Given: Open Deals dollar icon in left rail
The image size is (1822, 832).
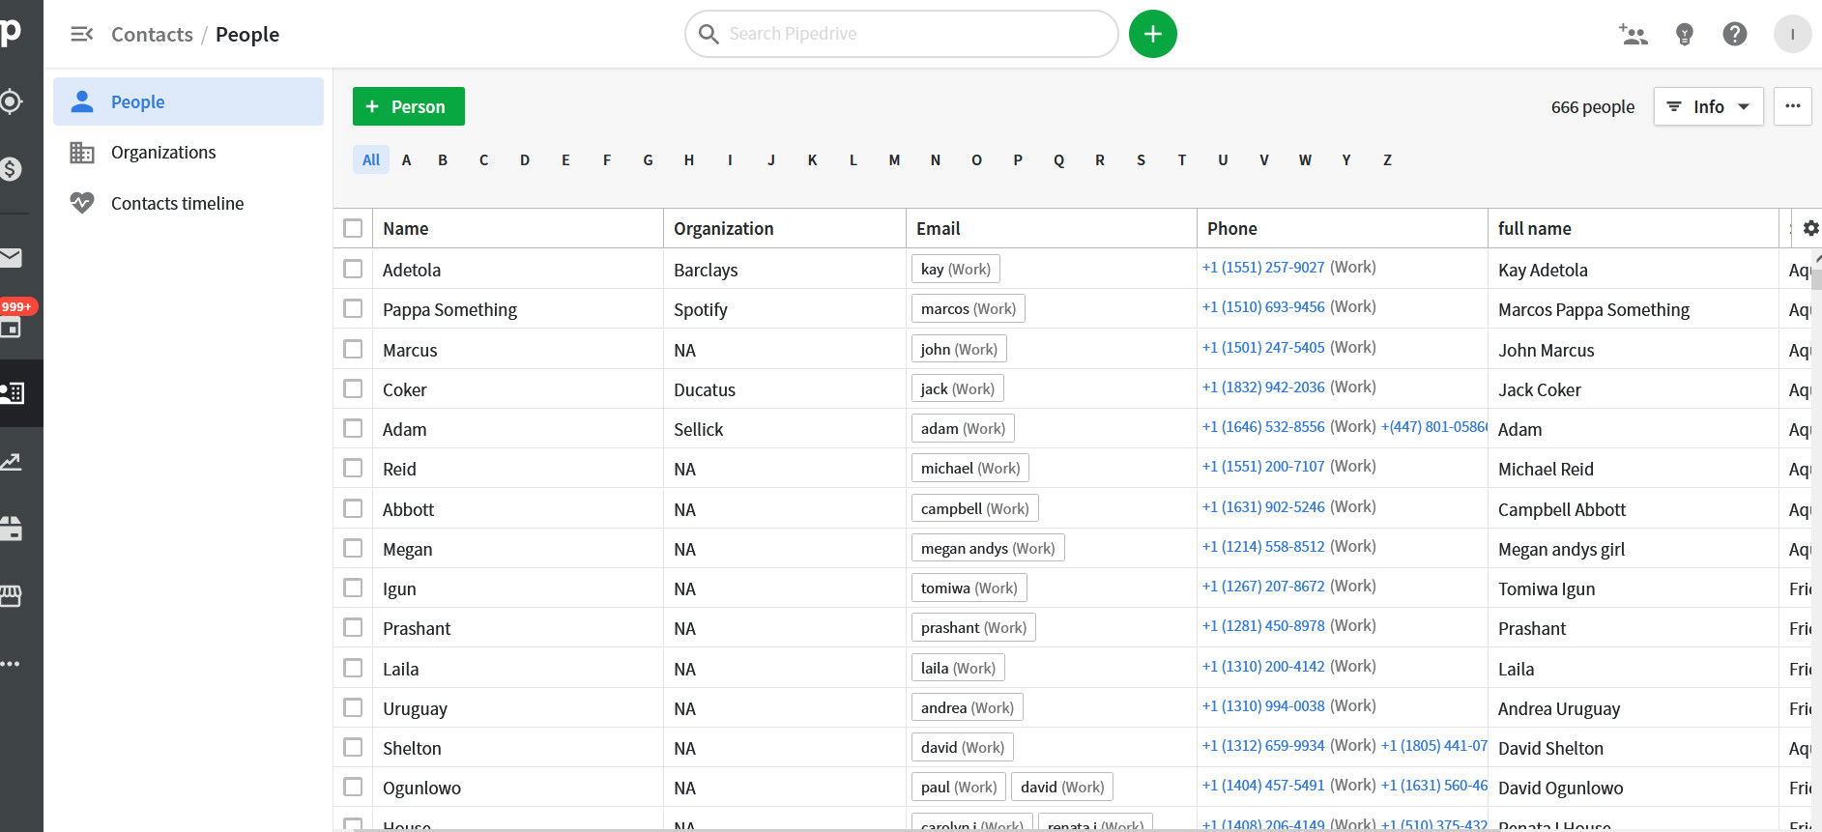Looking at the screenshot, I should pos(11,169).
